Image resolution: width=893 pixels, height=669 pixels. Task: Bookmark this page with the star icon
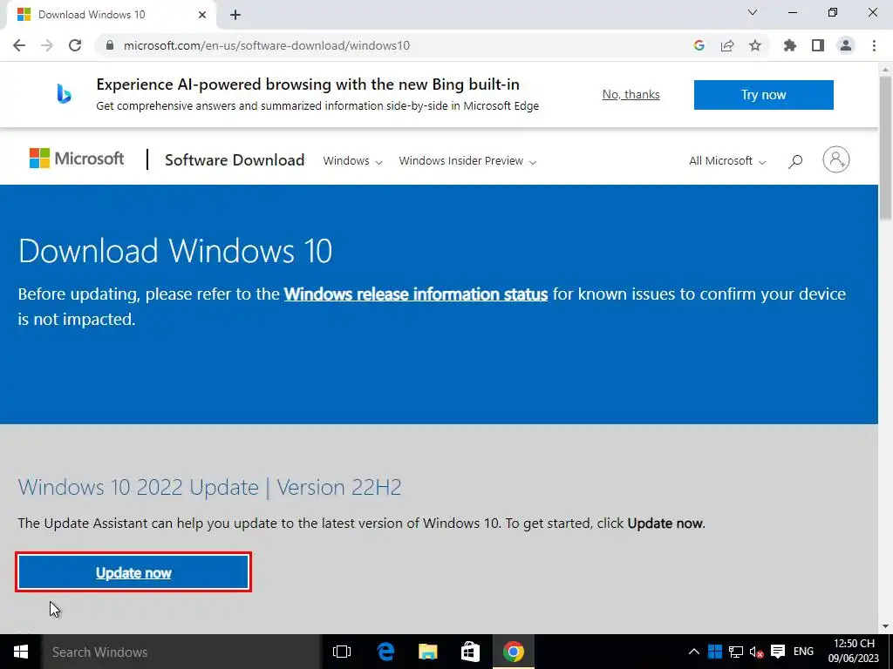click(x=755, y=45)
